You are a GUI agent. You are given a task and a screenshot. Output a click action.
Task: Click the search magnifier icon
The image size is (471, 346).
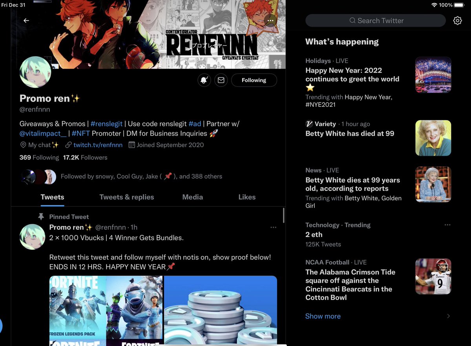point(352,20)
